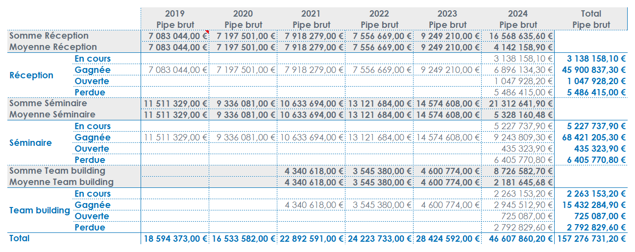Click the red comment indicator in Somme Réception 2019
The width and height of the screenshot is (635, 252).
[x=207, y=32]
